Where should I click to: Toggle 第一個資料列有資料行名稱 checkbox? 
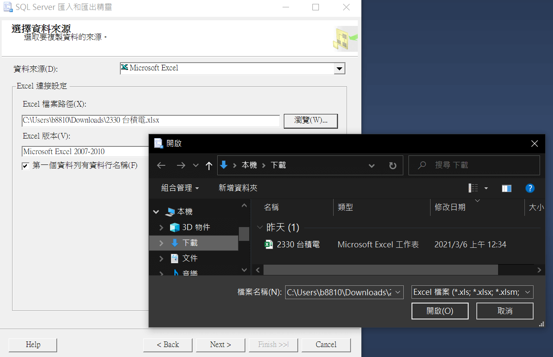click(26, 166)
